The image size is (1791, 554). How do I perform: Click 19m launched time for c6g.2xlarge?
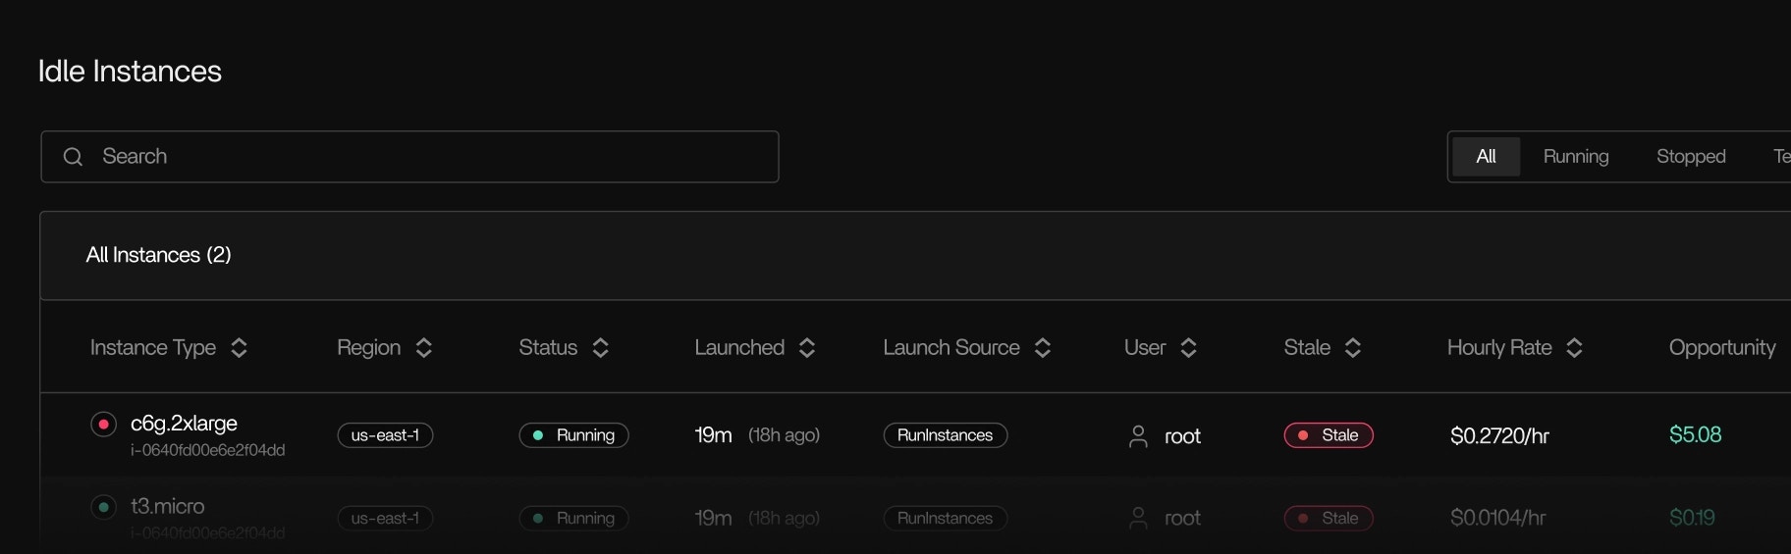(713, 435)
